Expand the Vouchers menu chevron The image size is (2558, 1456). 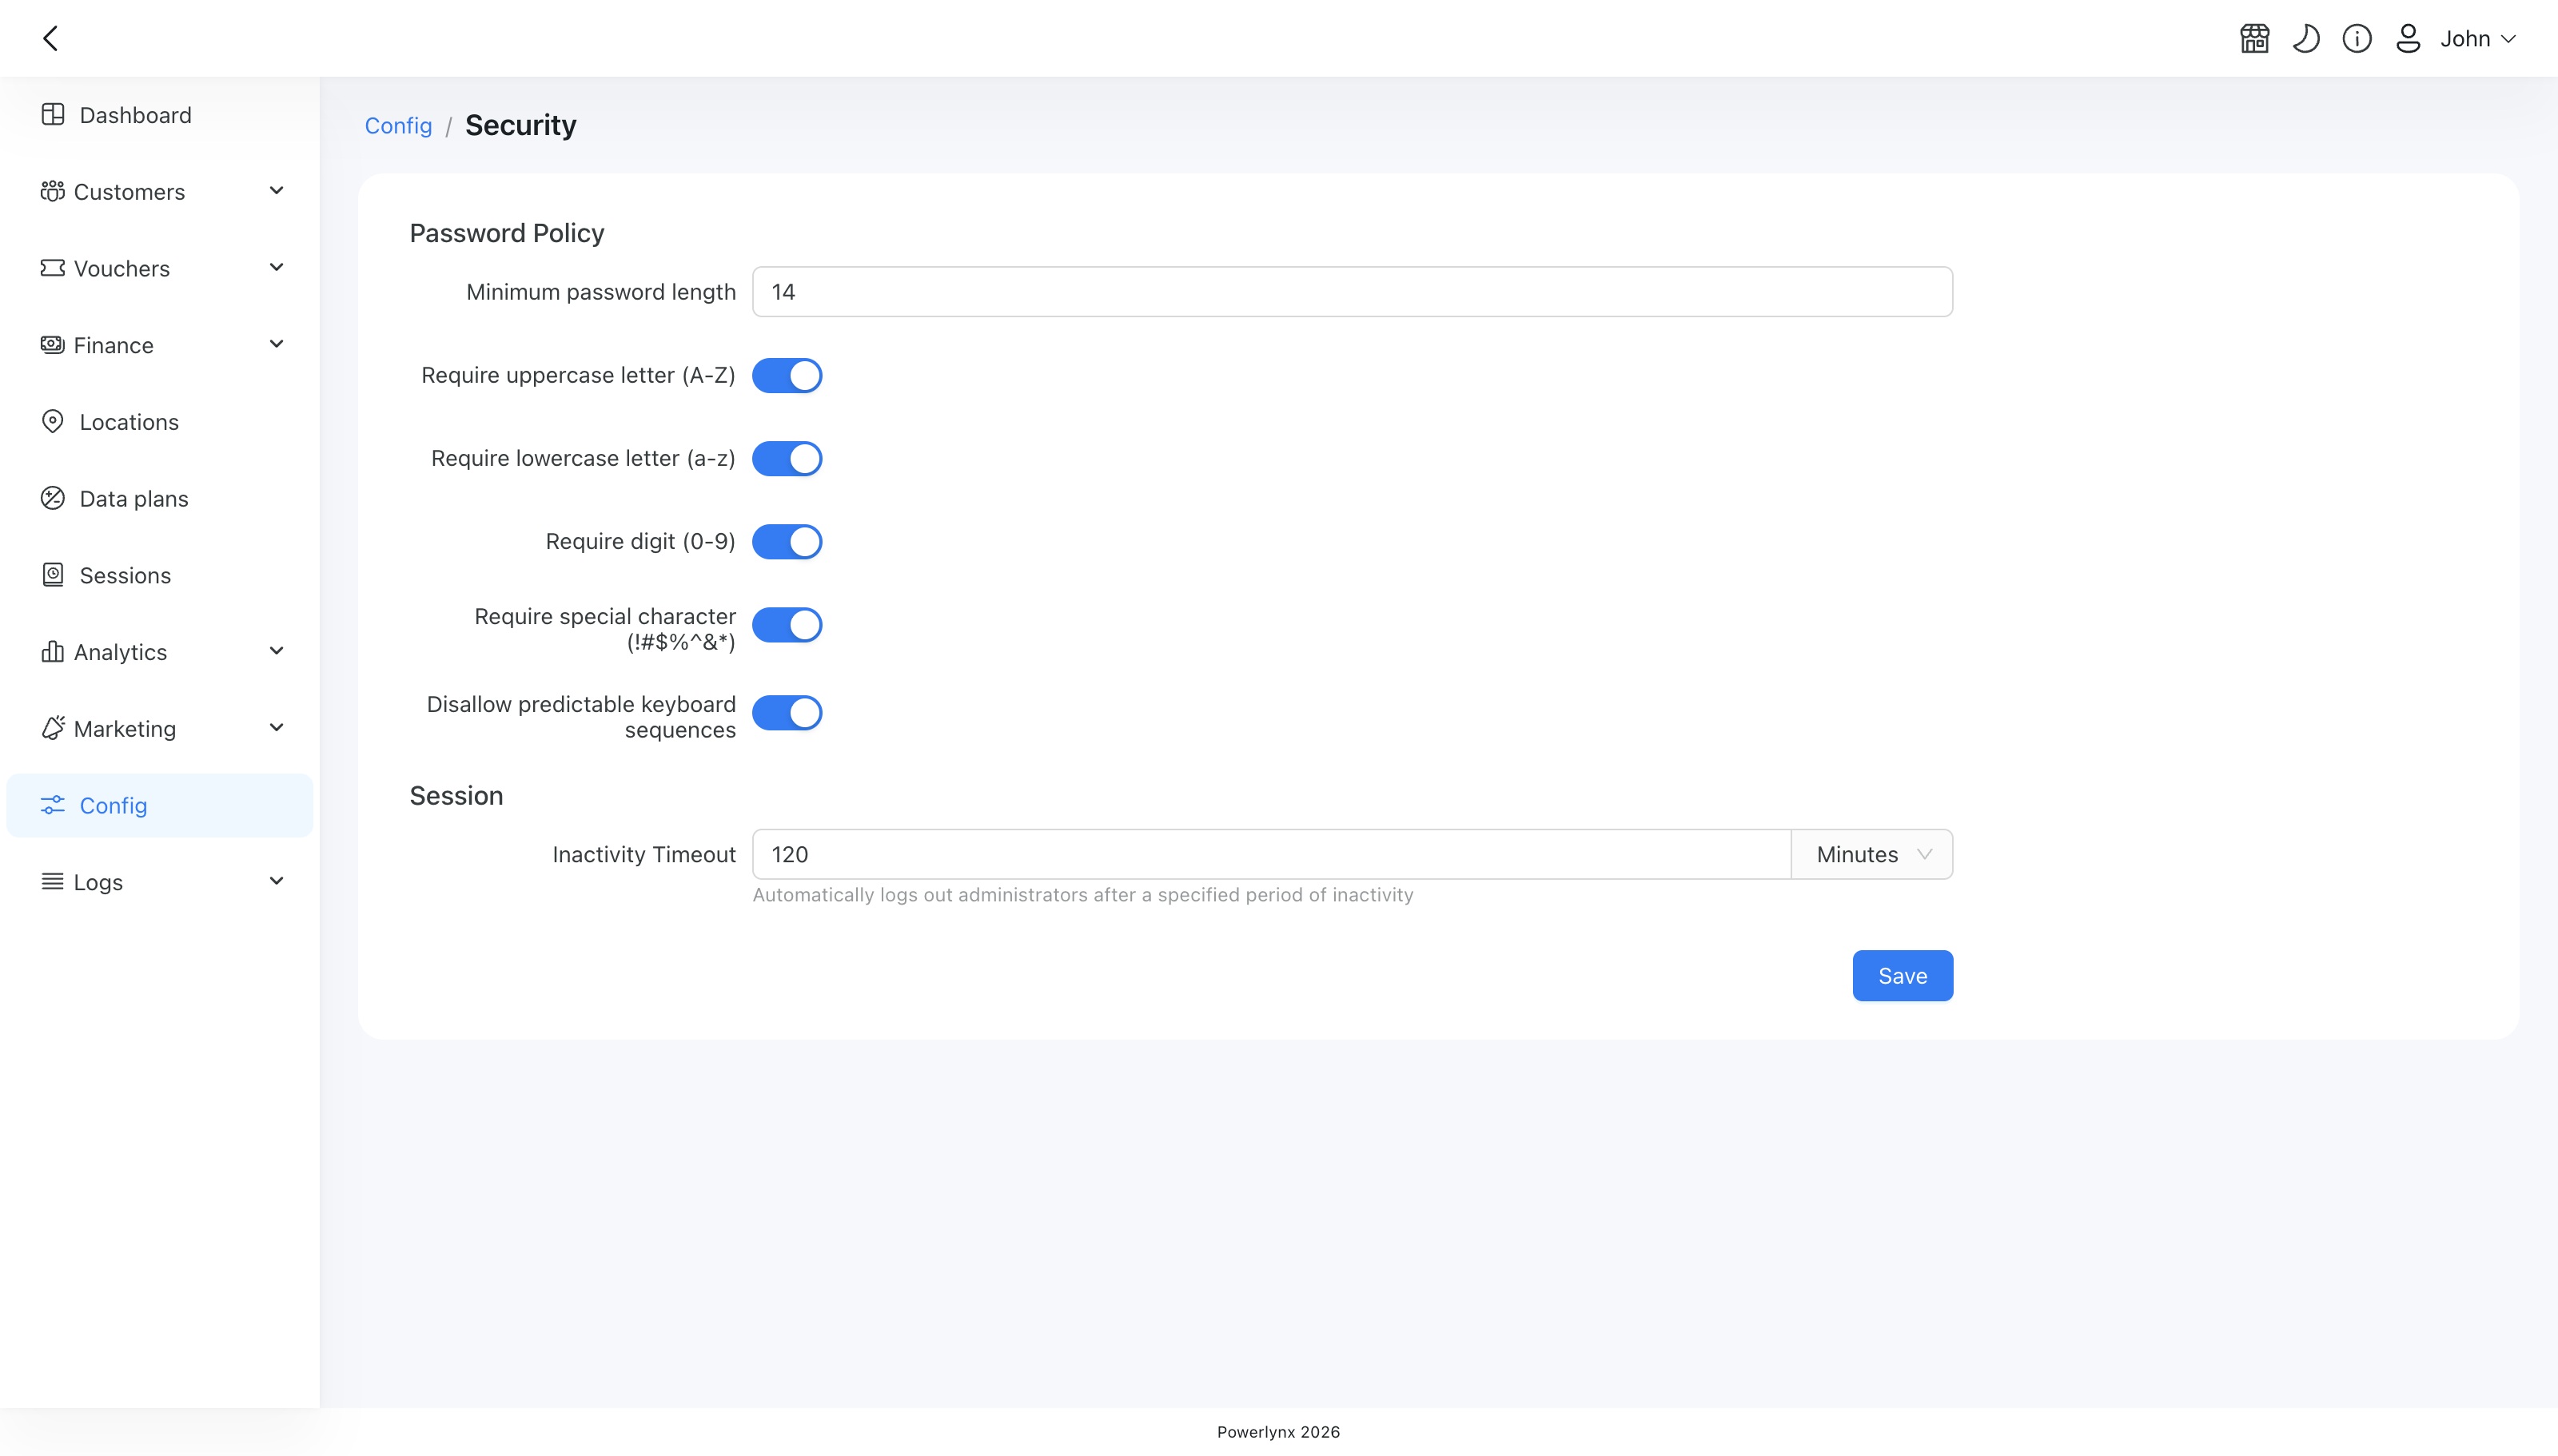click(277, 268)
